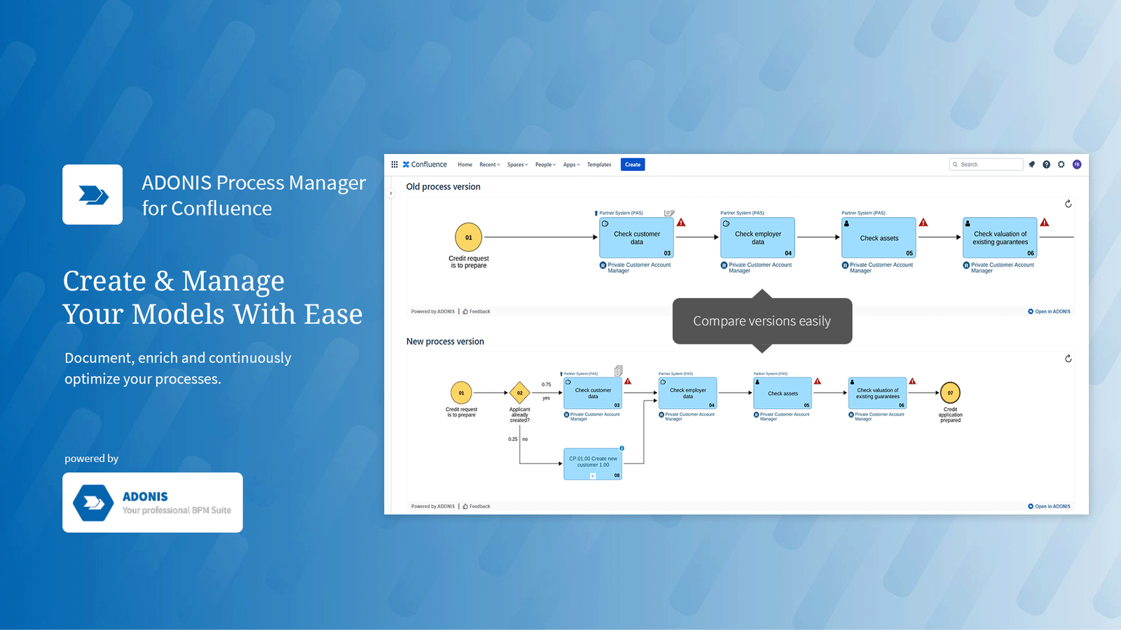
Task: Click Feedback under old process version
Action: coord(476,311)
